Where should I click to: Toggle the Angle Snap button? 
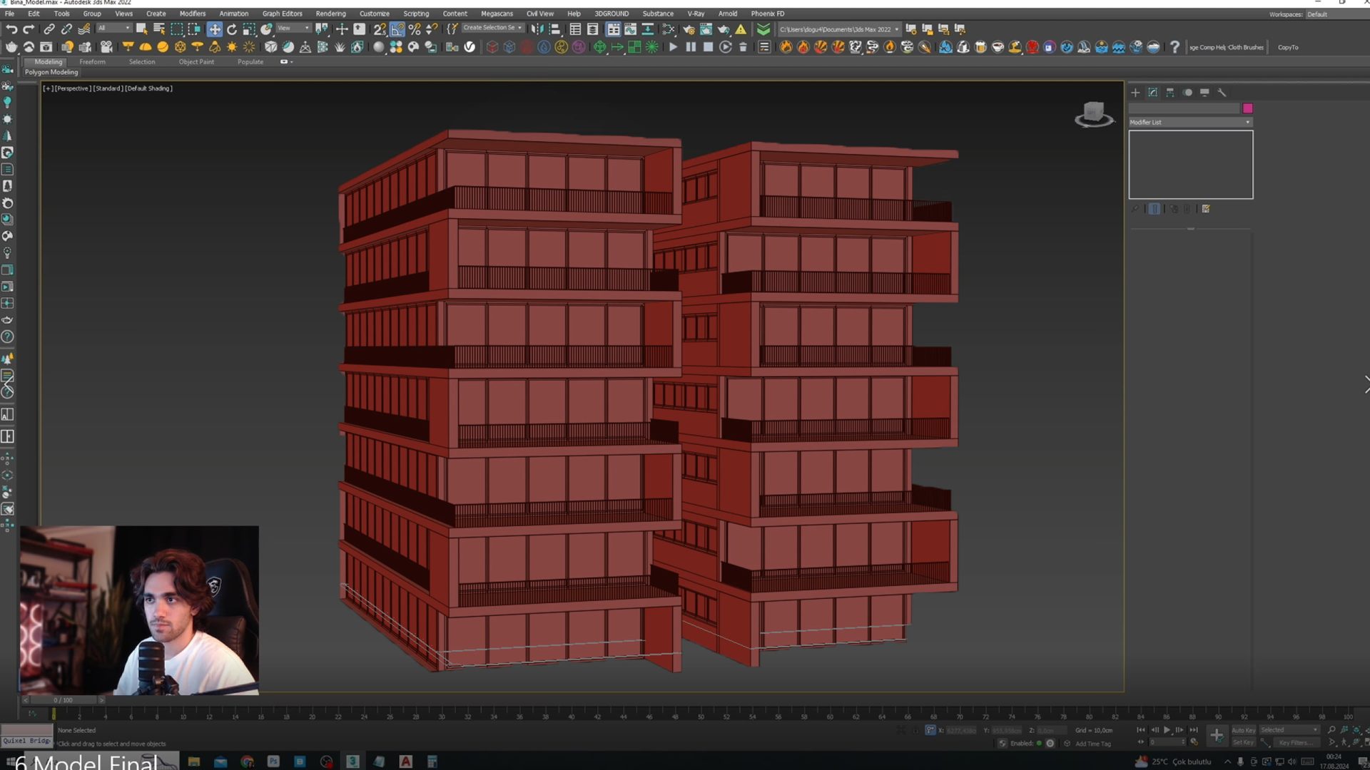[397, 29]
